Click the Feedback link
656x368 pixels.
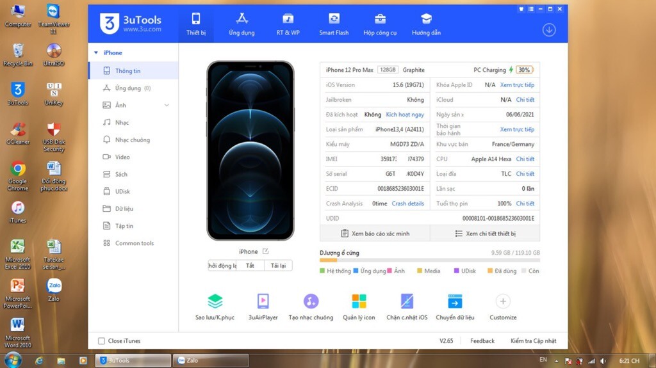tap(482, 341)
